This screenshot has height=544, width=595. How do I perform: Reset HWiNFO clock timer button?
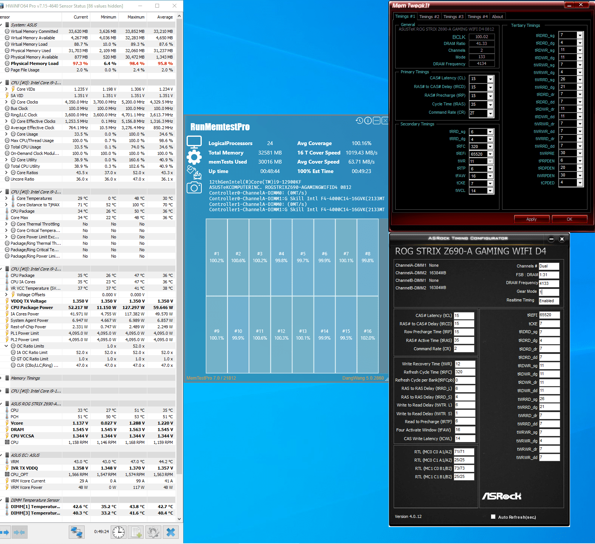[119, 532]
